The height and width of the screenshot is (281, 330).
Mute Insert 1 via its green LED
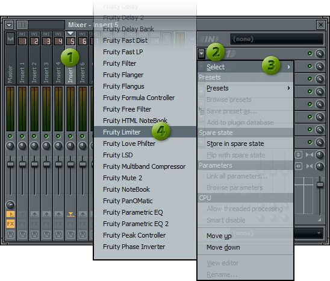(x=22, y=136)
